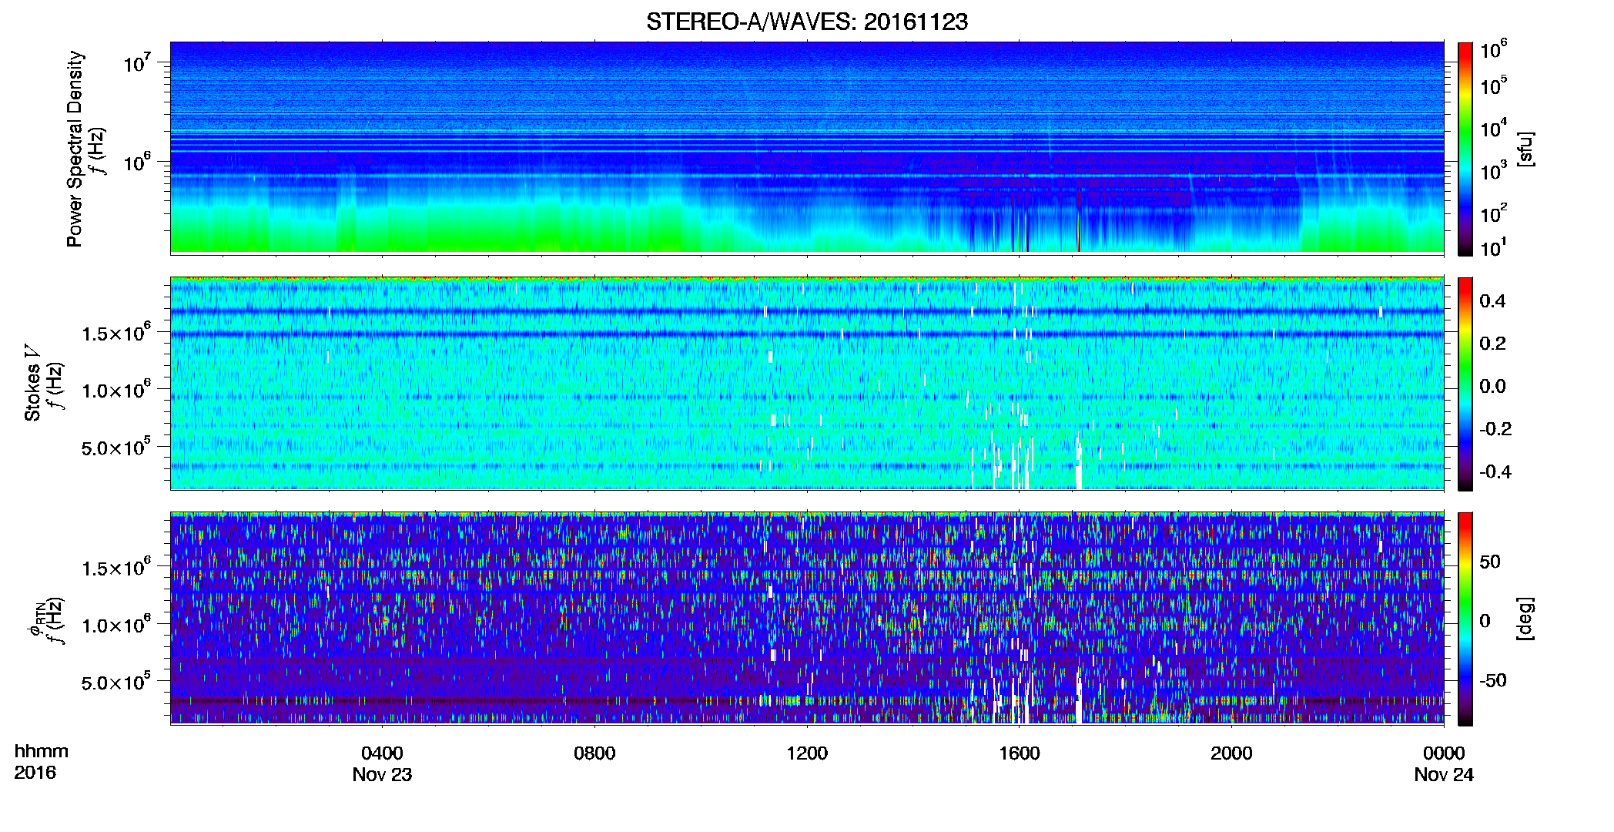This screenshot has height=832, width=1614.
Task: Click the 2016 year label
Action: [x=35, y=773]
